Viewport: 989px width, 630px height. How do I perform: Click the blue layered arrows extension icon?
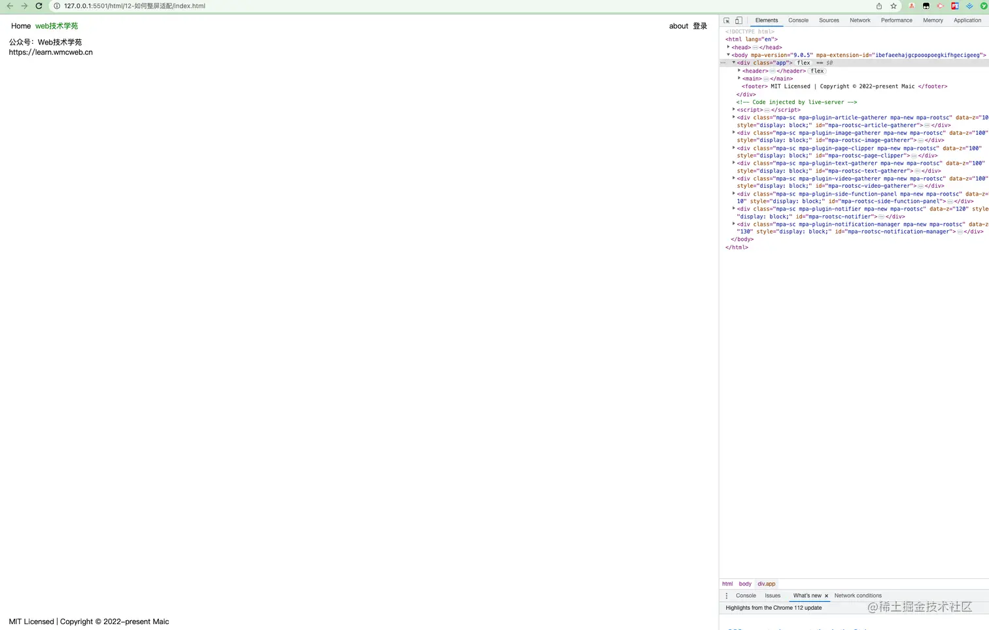coord(969,6)
